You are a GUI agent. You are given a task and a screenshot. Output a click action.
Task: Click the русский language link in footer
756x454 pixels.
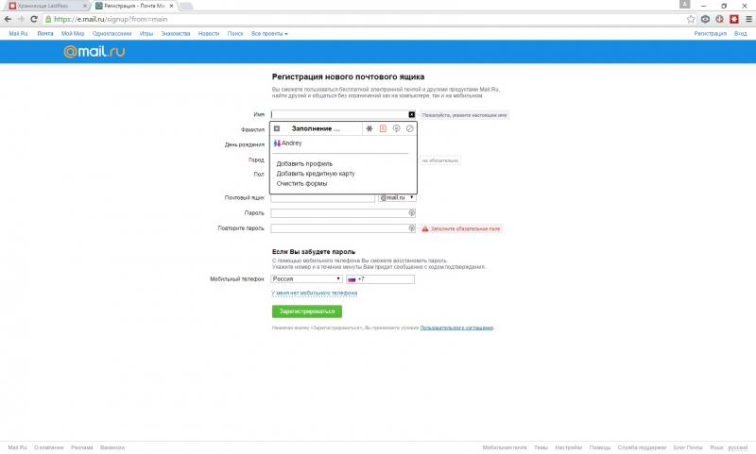(x=738, y=447)
